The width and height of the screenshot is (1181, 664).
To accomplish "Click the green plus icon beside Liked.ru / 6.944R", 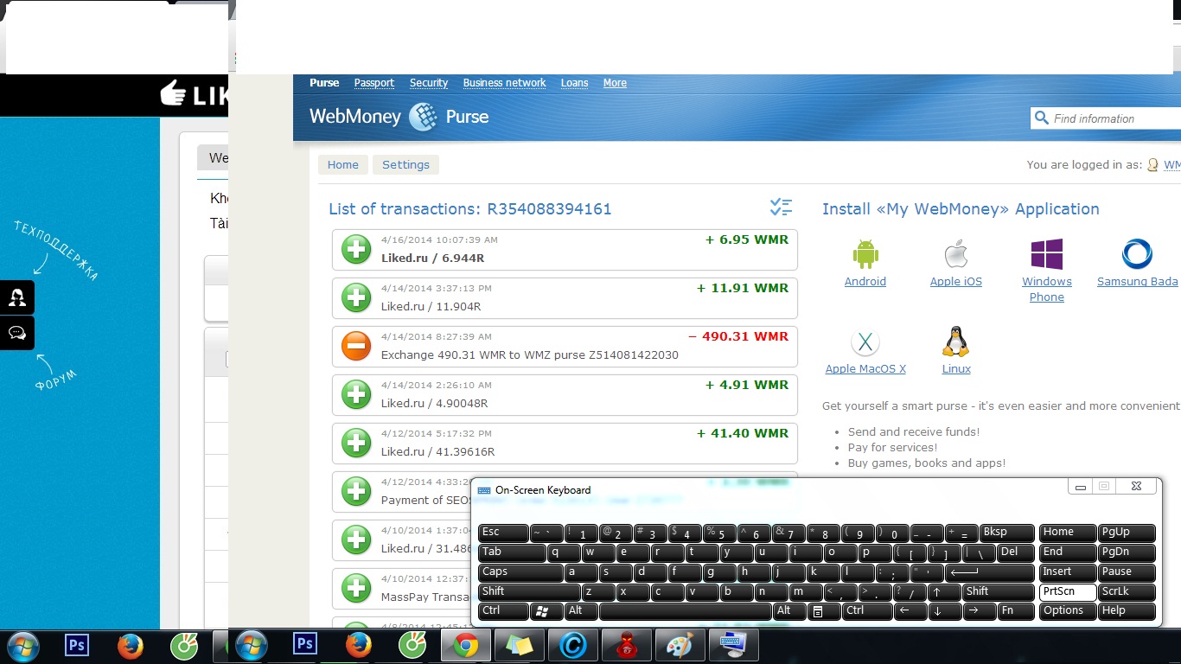I will pos(356,249).
